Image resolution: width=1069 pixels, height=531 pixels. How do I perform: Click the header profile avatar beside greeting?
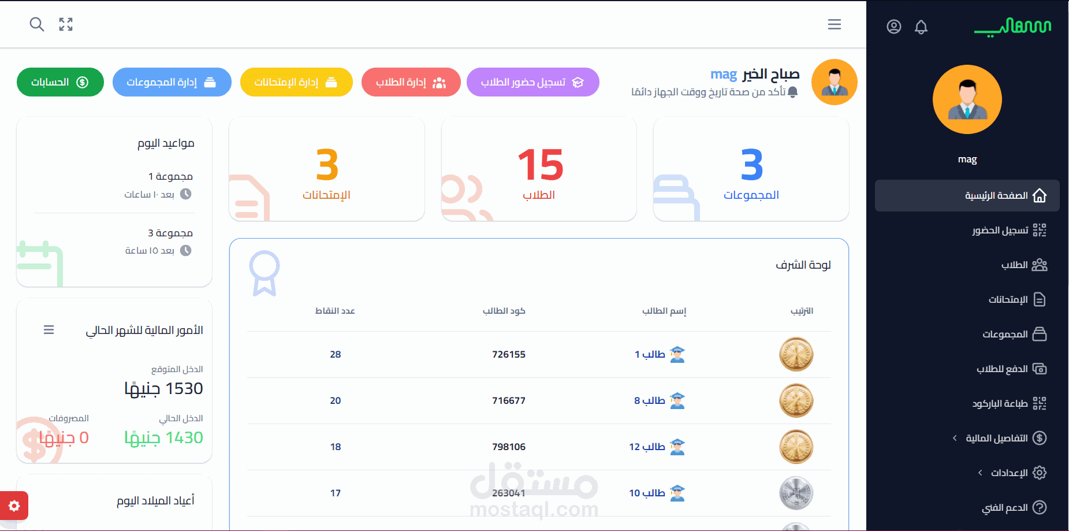click(x=835, y=82)
